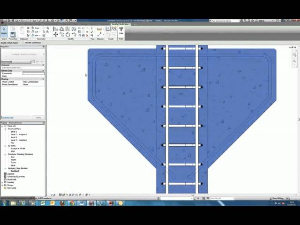Collapse the Elevations (Building Elevation) node

click(5, 154)
